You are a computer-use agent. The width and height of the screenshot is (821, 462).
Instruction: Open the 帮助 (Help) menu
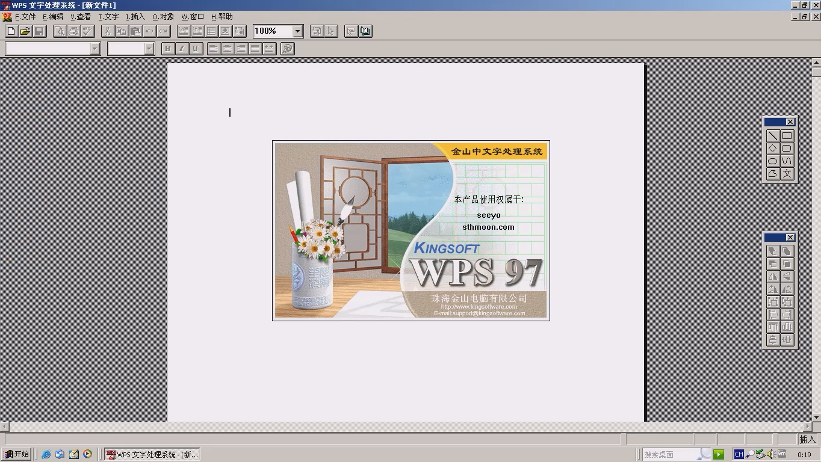coord(222,17)
